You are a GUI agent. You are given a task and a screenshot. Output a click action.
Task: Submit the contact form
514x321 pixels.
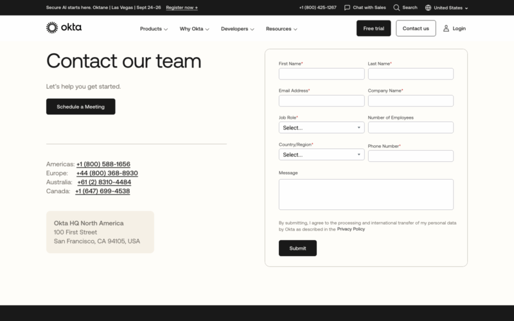click(x=297, y=248)
